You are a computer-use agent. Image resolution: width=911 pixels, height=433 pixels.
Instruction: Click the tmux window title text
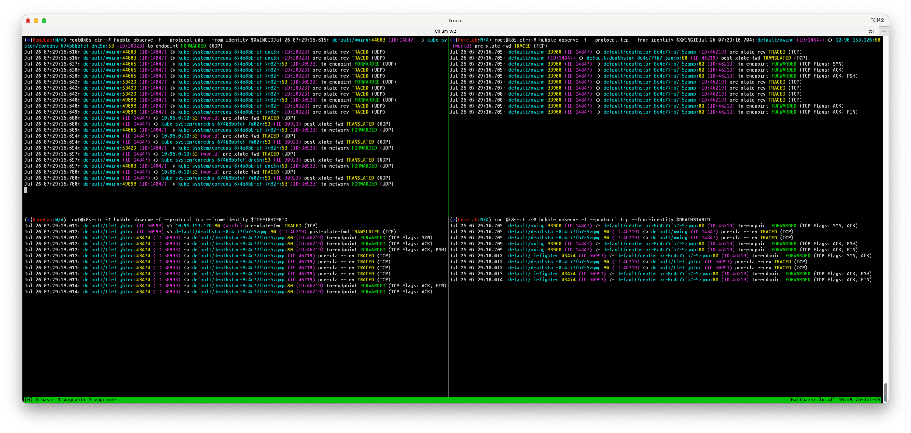click(x=455, y=21)
